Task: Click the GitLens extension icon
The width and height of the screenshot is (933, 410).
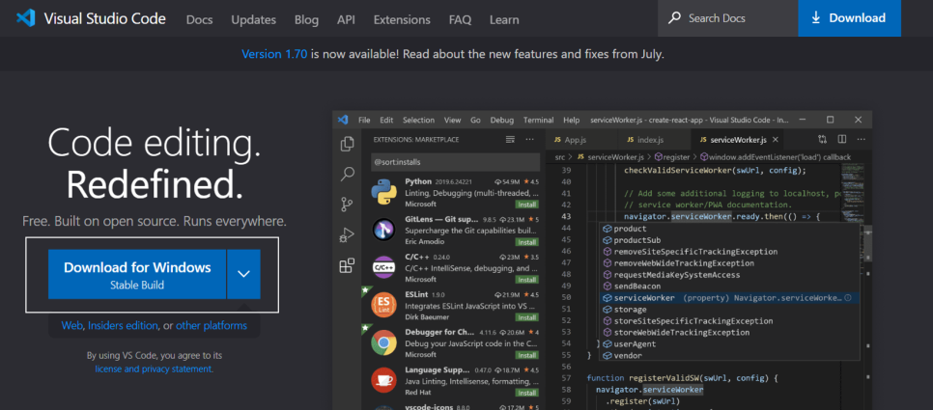Action: click(384, 230)
